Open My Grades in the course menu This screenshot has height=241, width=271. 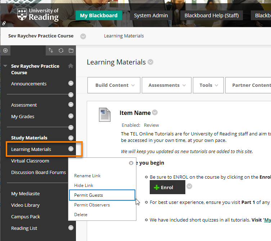(23, 117)
